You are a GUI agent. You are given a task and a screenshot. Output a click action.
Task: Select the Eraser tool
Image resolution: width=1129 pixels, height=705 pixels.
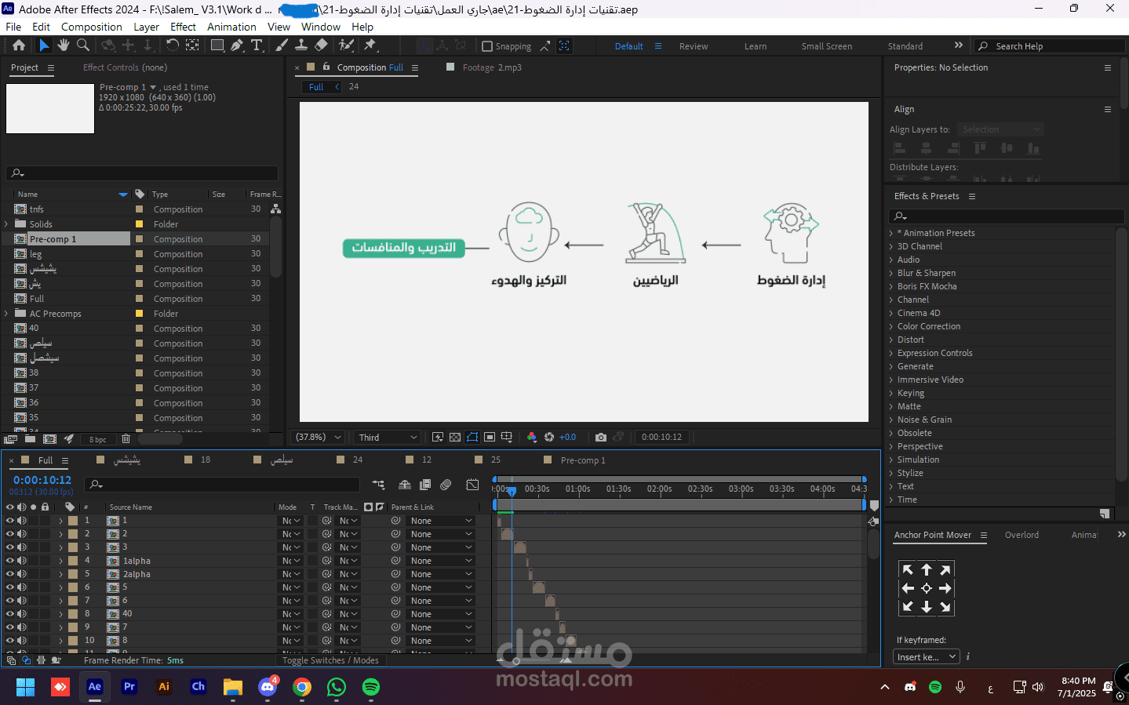point(321,45)
